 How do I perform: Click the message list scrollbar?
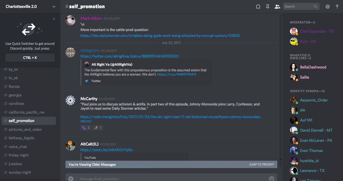tap(280, 85)
